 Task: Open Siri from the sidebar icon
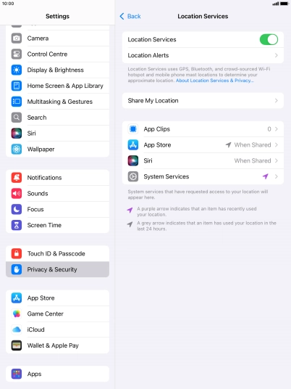pos(17,134)
